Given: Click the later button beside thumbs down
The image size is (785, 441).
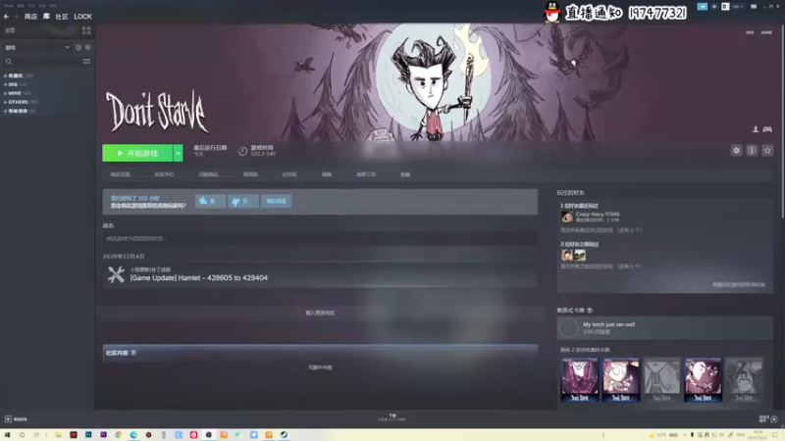Looking at the screenshot, I should [276, 201].
